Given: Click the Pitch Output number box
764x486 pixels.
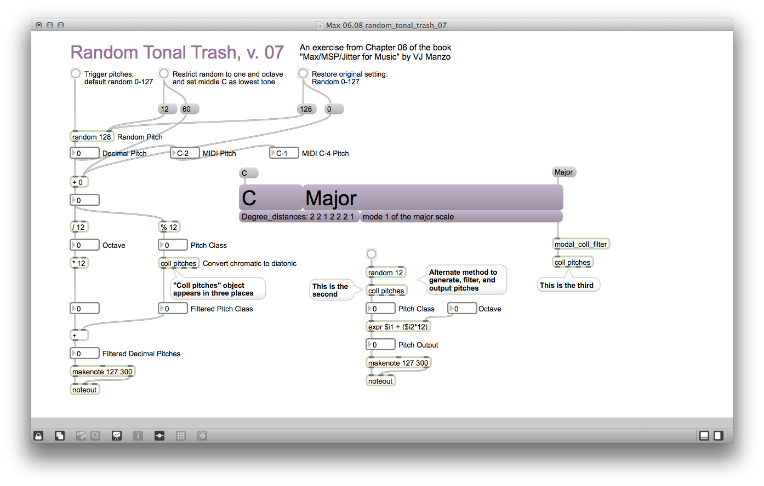Looking at the screenshot, I should coord(381,345).
